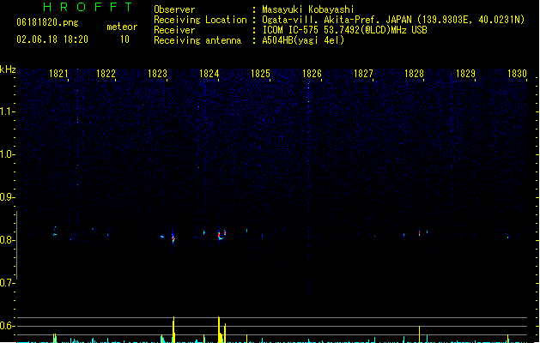Click the meteor echo just after 1823
Screen dimensions: 540x343
click(173, 237)
